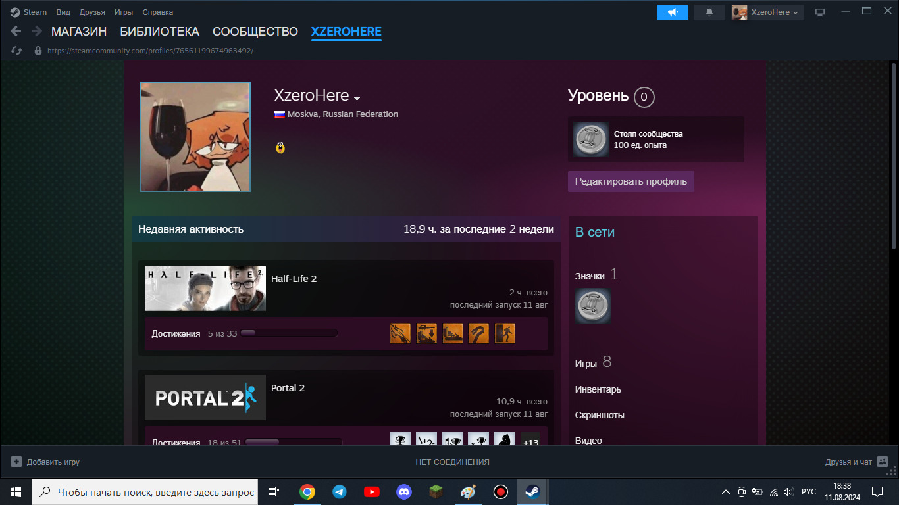Open the Справка menu
The image size is (899, 505).
[158, 12]
